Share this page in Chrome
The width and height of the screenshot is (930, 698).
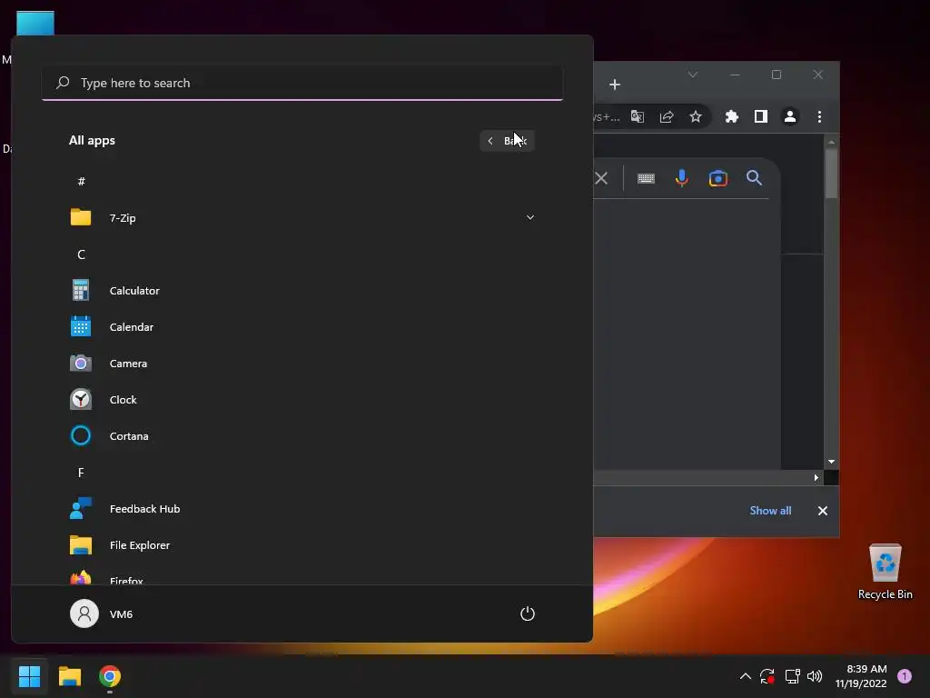pyautogui.click(x=667, y=116)
